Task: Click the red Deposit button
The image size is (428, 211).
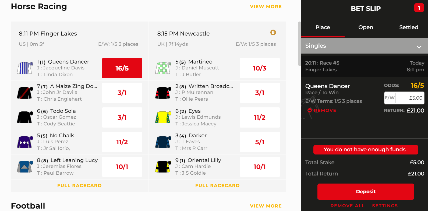Action: 366,192
